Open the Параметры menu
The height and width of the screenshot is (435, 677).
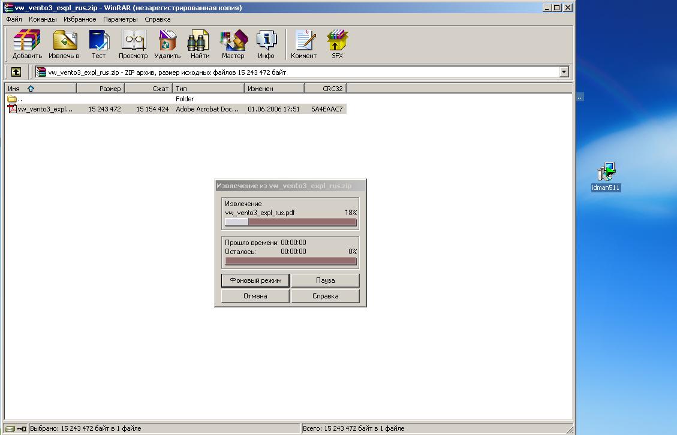point(120,19)
